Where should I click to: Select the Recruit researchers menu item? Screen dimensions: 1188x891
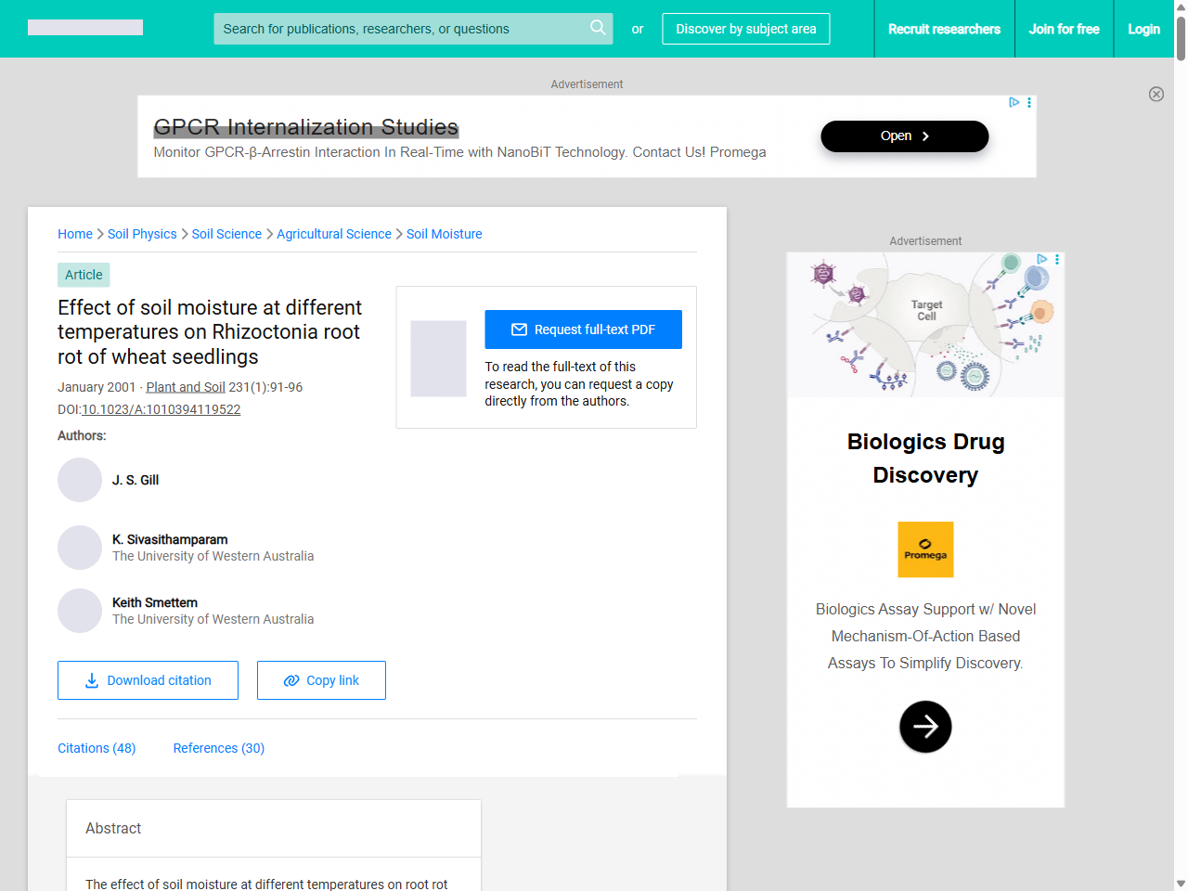pos(944,29)
